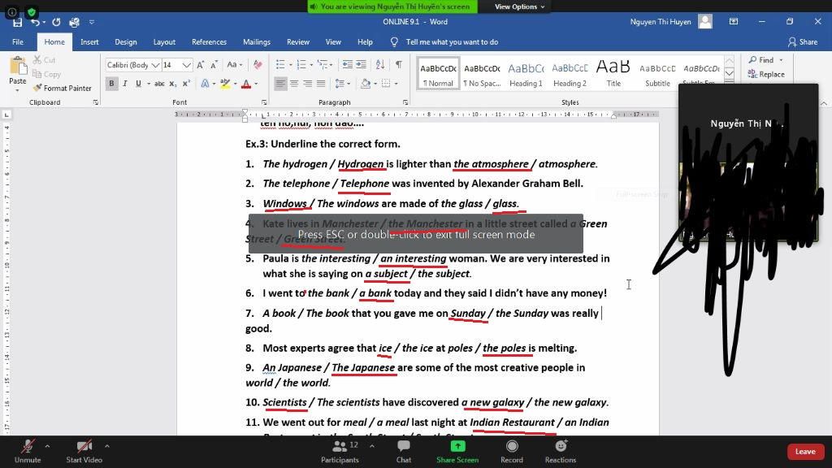Screen dimensions: 832x468
Task: Expand Zoom View Options menu
Action: click(x=519, y=6)
